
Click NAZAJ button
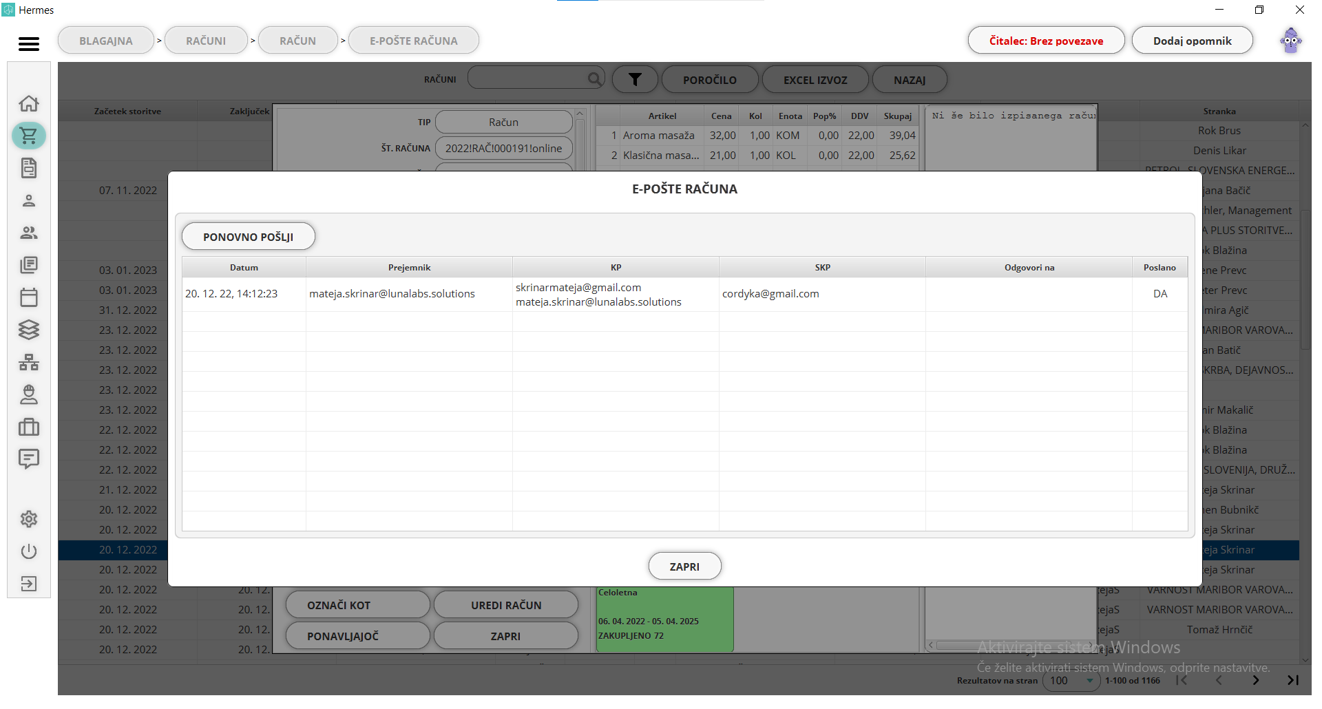(910, 80)
